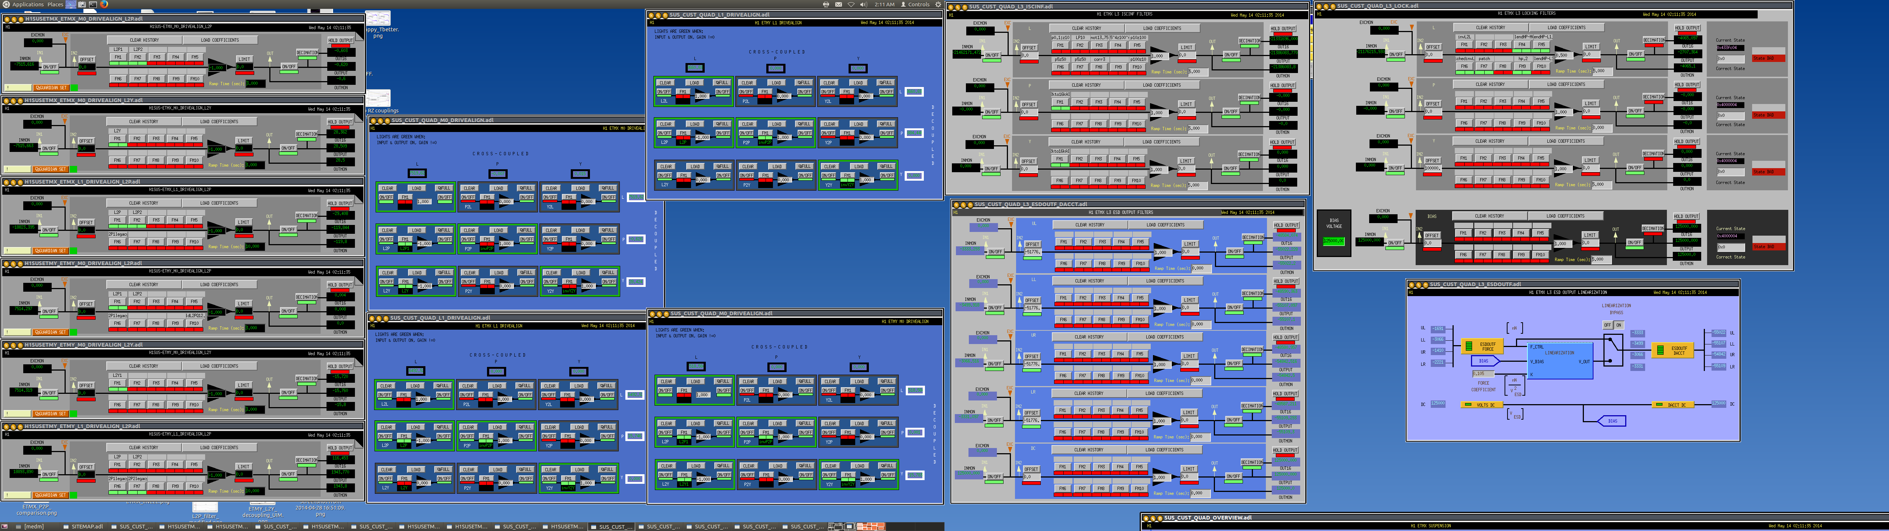
Task: Open GUARDIAN SET menu in ETMX M0 L2P window
Action: pos(51,88)
